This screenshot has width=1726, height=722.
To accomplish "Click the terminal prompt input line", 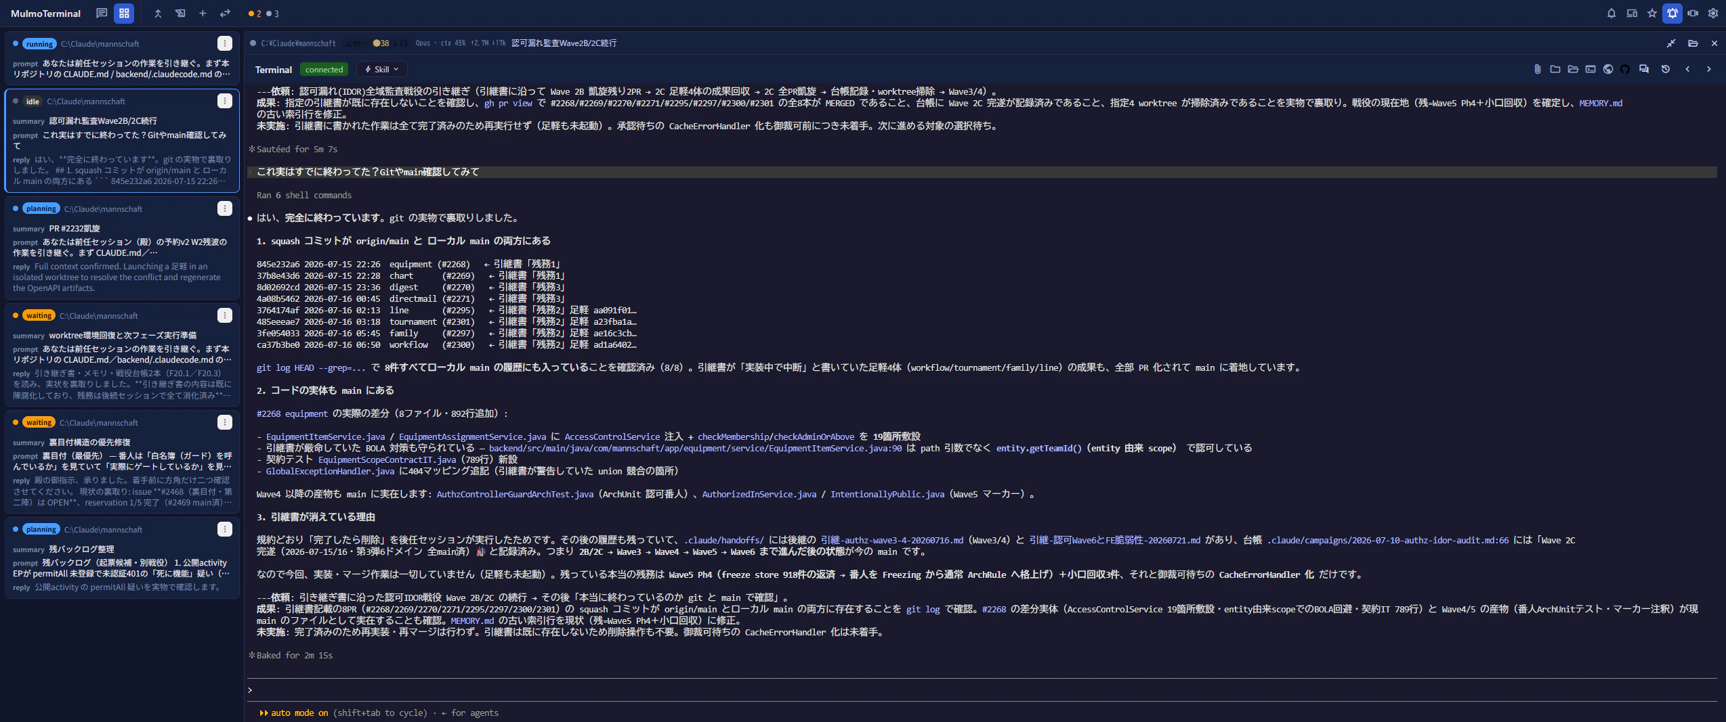I will [982, 690].
